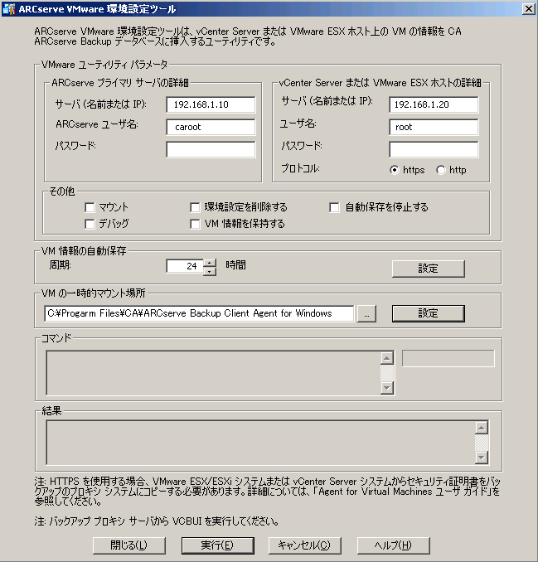Click 結果 scrollbar up arrow

tap(482, 428)
